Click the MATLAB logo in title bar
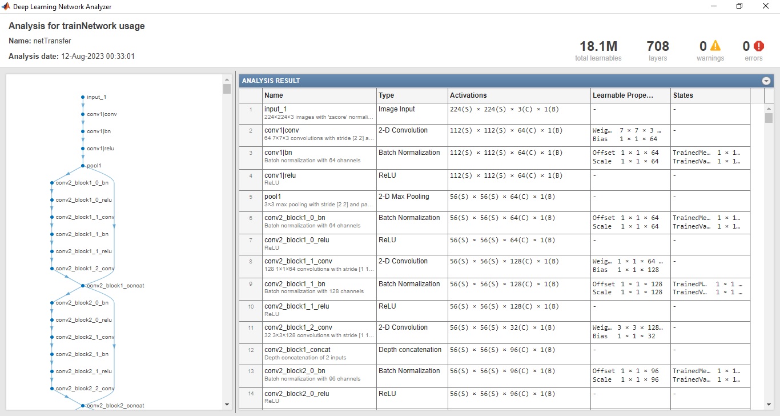 point(7,7)
